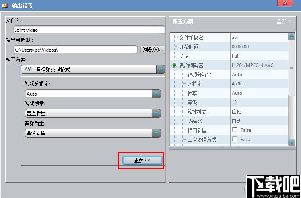Select the 等级 row
The width and height of the screenshot is (301, 198).
(x=229, y=102)
